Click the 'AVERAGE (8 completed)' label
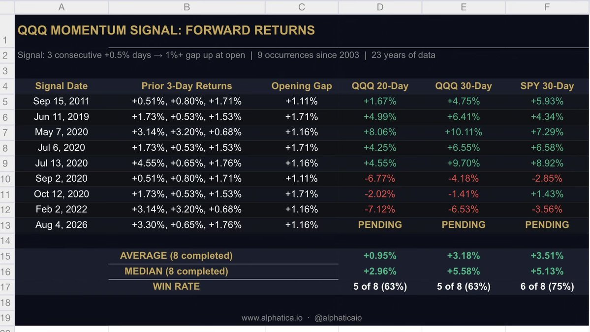Screen dimensions: 590x332 (176, 256)
